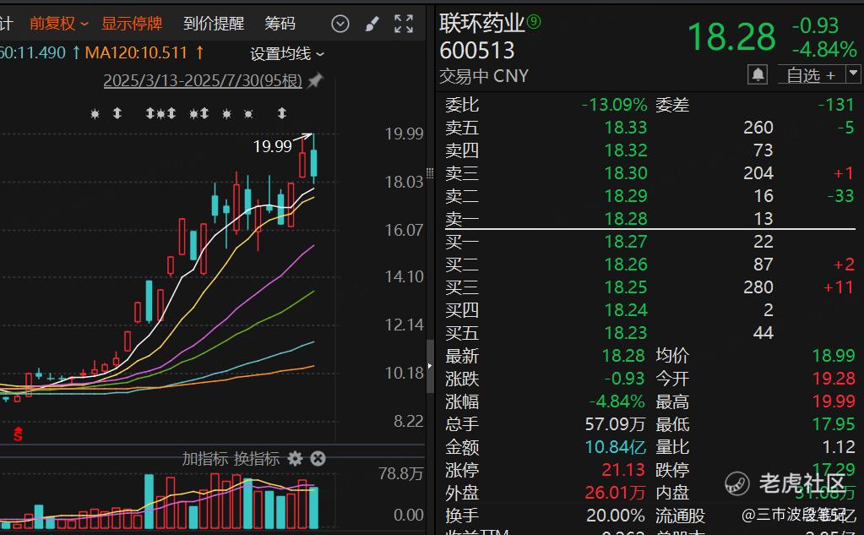Click the 均价 value 18.99
This screenshot has height=535, width=864.
834,356
